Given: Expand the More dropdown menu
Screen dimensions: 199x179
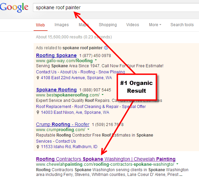Looking at the screenshot, I should [155, 25].
